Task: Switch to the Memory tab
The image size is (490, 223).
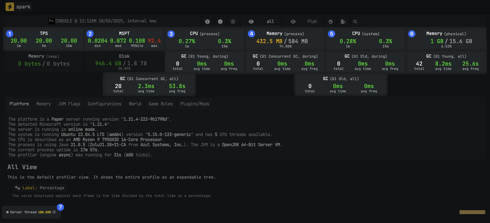Action: click(43, 104)
